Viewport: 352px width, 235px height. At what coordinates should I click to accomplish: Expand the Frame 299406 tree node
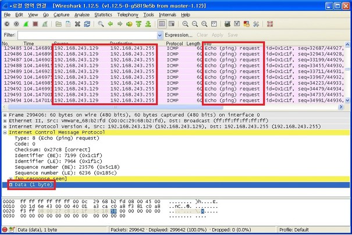(5, 115)
